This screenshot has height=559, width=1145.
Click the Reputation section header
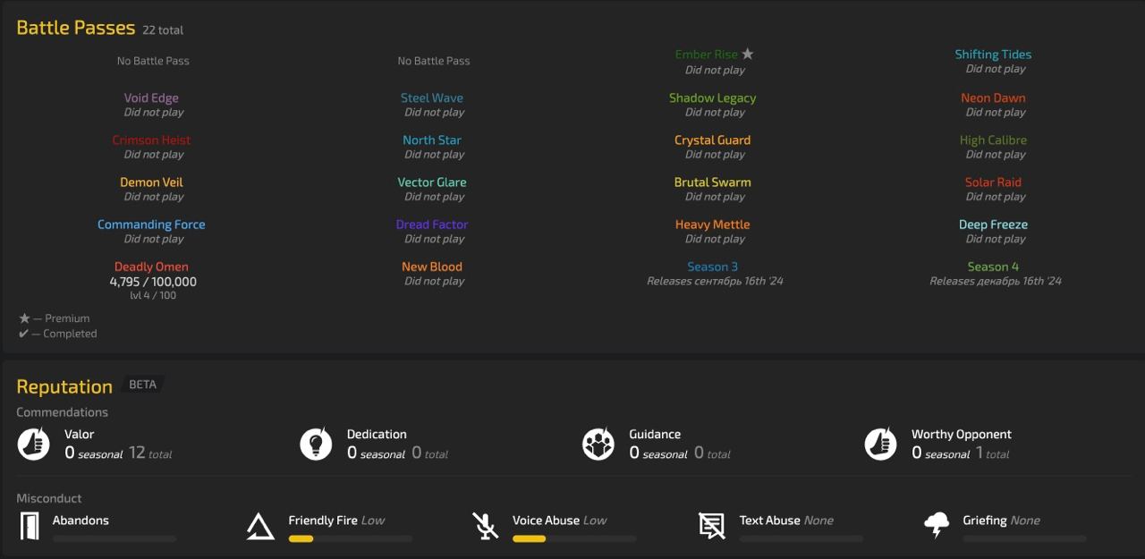64,386
